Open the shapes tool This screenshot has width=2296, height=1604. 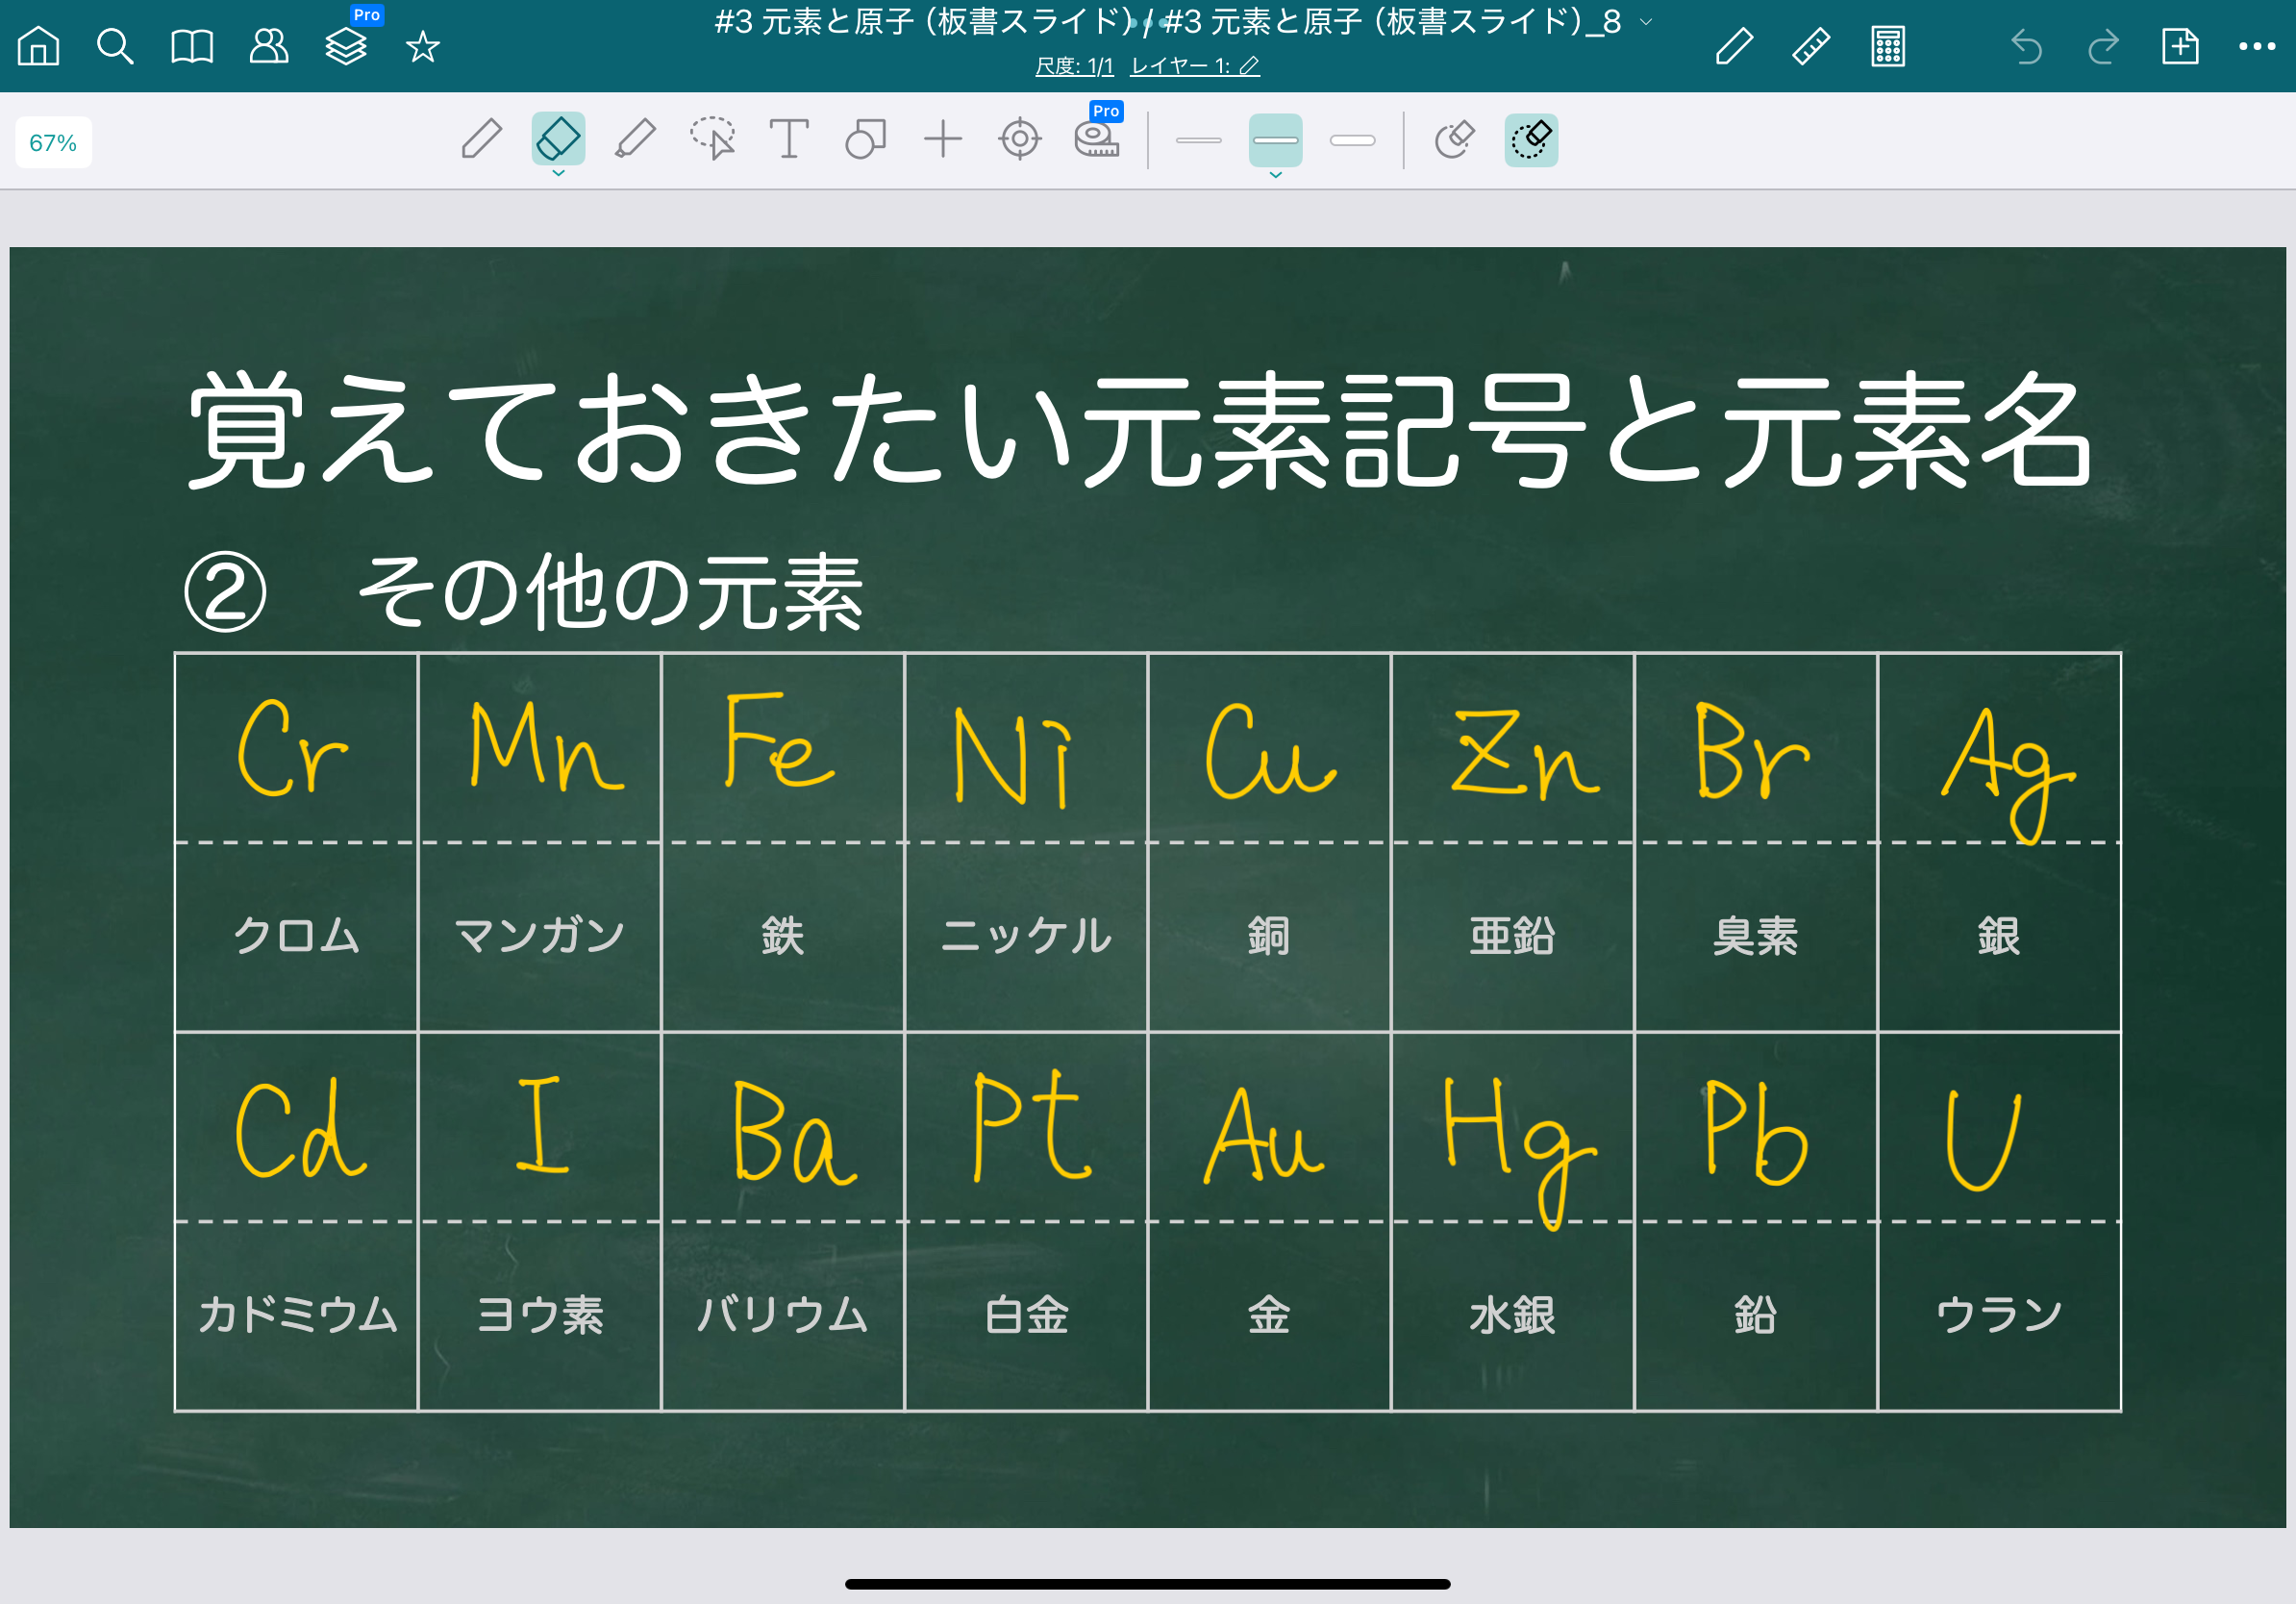865,139
